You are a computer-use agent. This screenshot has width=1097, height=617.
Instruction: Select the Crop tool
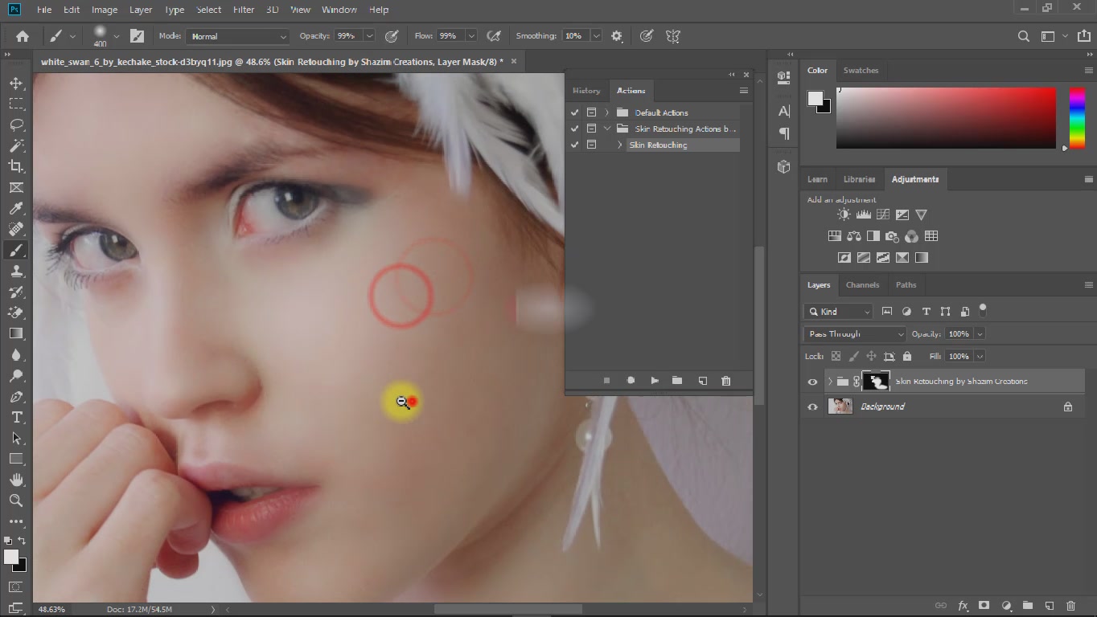pyautogui.click(x=16, y=166)
